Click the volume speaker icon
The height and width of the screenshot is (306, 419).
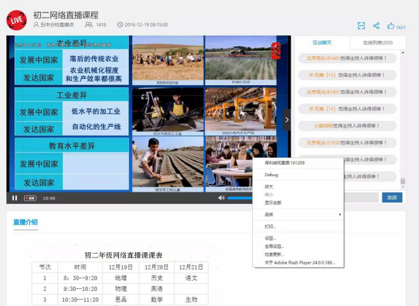pyautogui.click(x=221, y=197)
